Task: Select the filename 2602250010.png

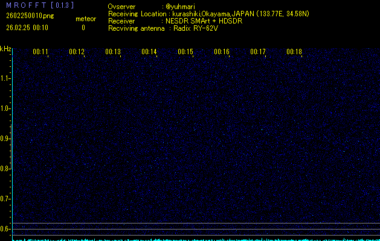Action: (30, 16)
